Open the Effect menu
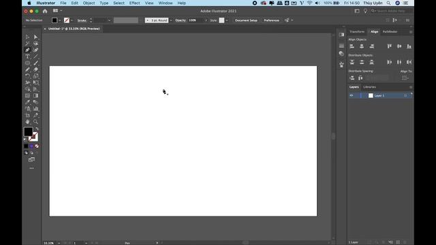436x245 pixels. 134,3
